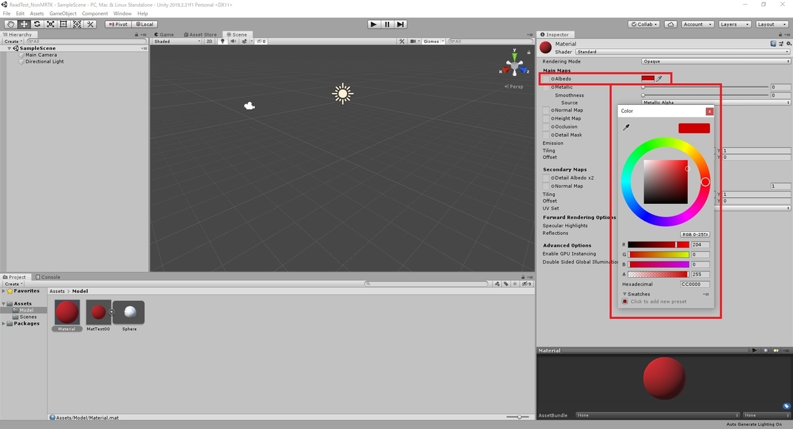793x429 pixels.
Task: Lock the Inspector panel
Action: [781, 34]
